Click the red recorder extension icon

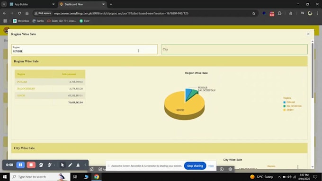pyautogui.click(x=272, y=14)
